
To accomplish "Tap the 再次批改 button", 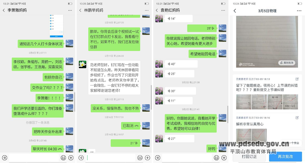I will pyautogui.click(x=285, y=156).
